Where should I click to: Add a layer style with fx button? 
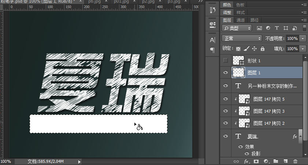pos(246,161)
